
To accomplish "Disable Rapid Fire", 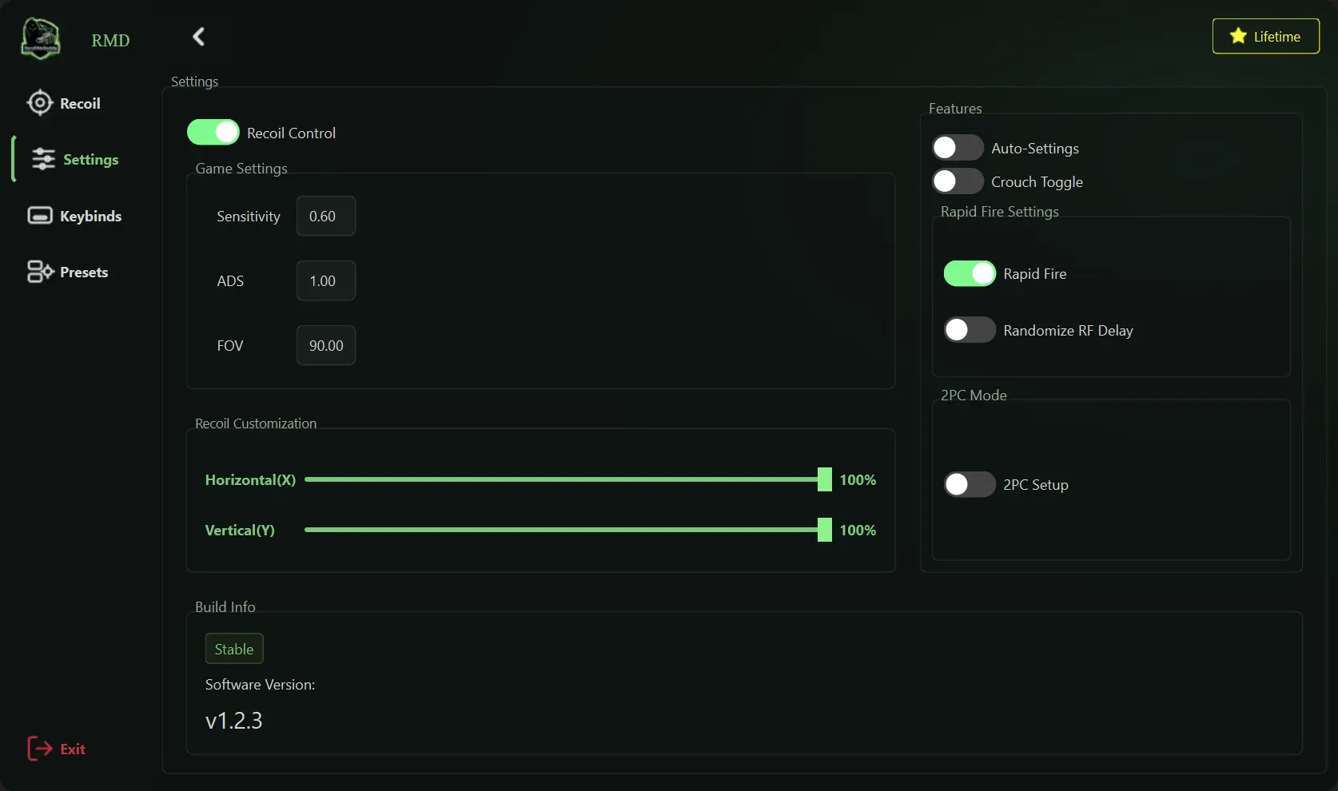I will pos(969,273).
